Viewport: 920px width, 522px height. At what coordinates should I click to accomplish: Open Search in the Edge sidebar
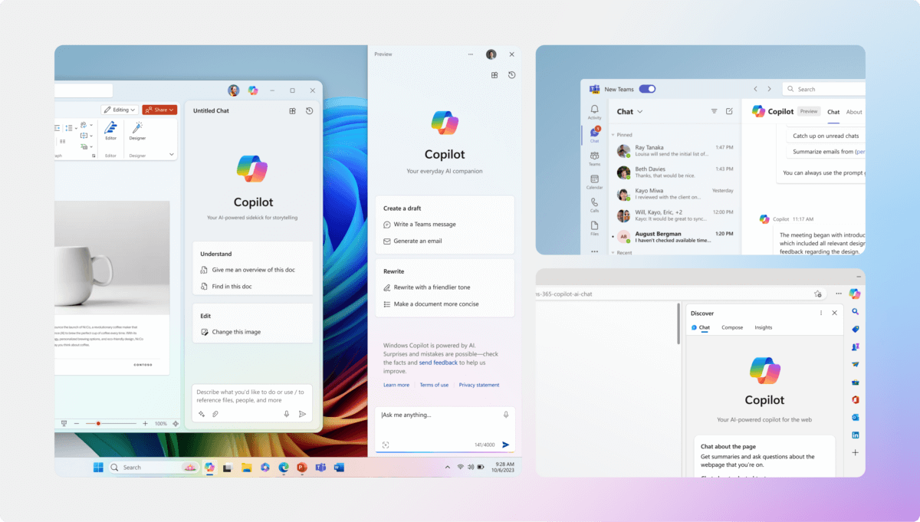click(x=856, y=312)
